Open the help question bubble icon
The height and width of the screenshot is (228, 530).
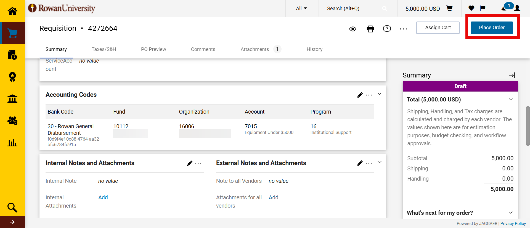[x=387, y=29]
